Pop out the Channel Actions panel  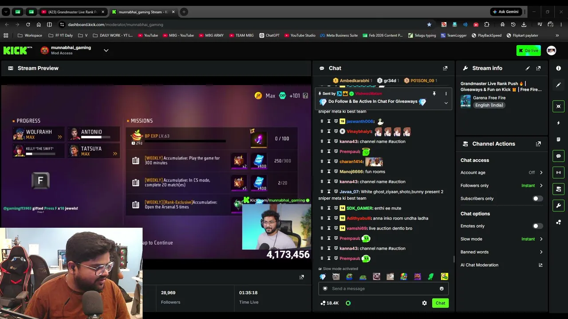(x=538, y=144)
